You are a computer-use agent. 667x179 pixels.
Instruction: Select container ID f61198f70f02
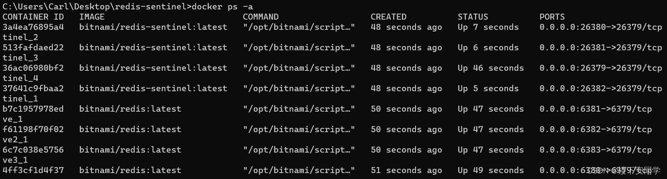pyautogui.click(x=33, y=129)
